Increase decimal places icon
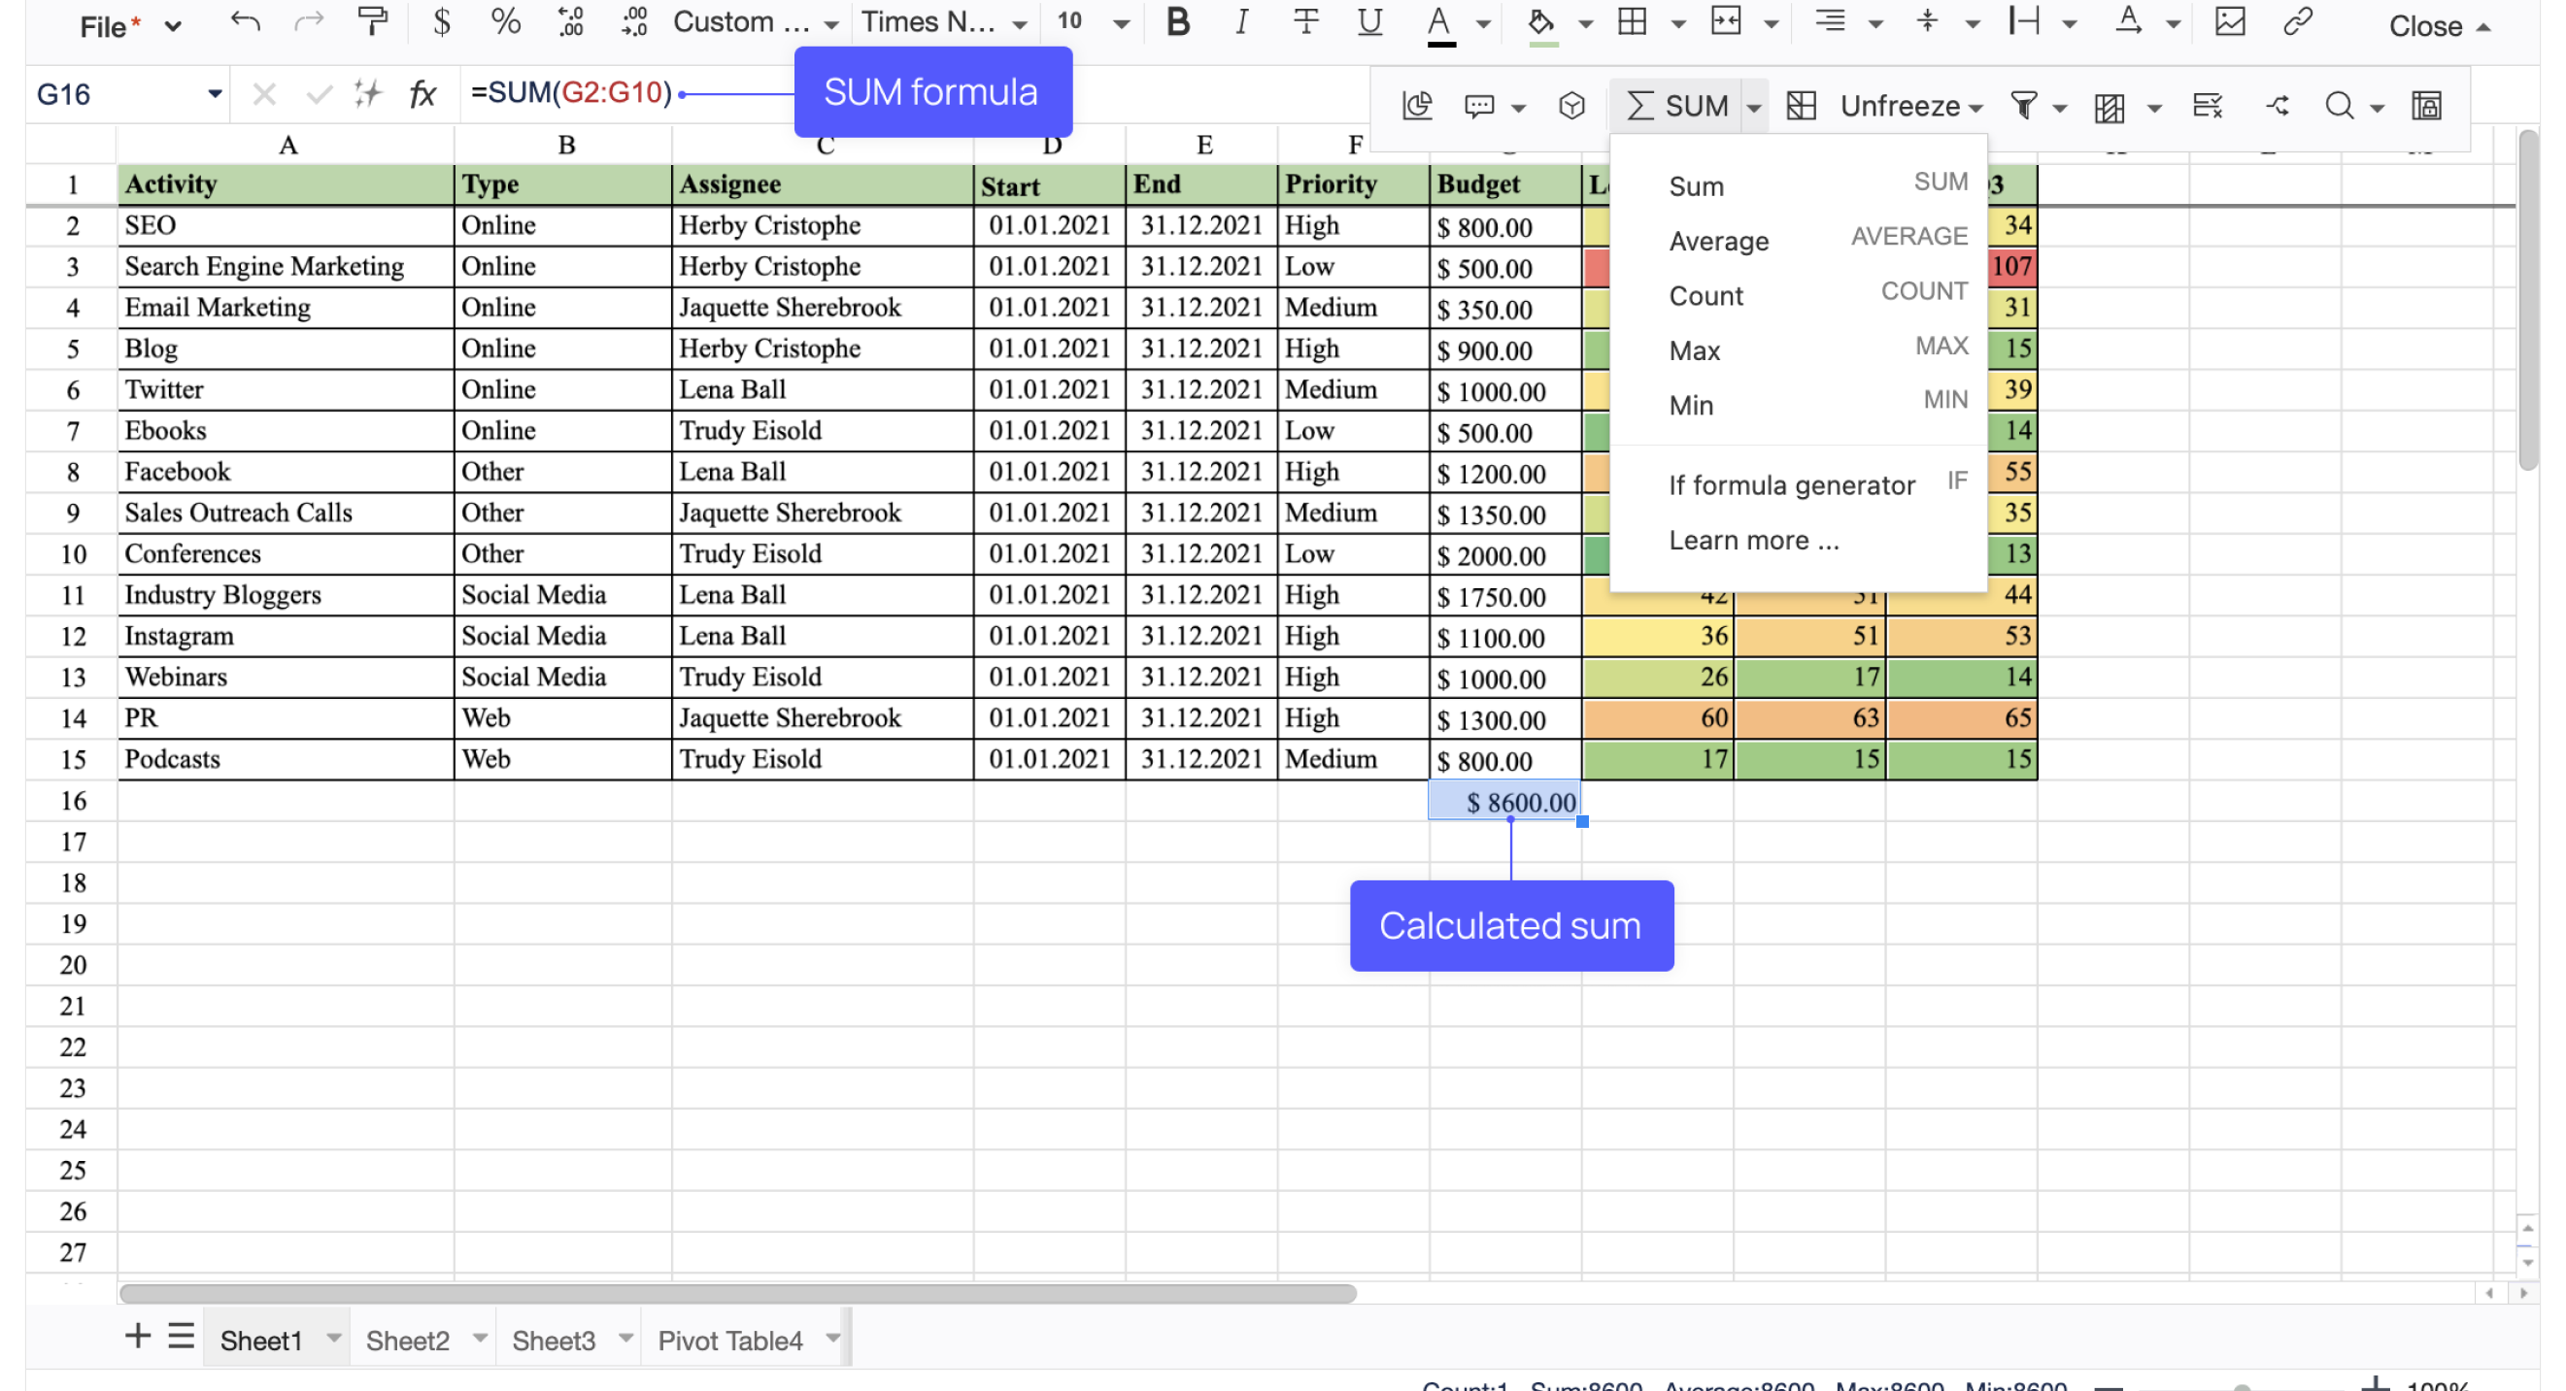Screen dimensions: 2566x1391 pos(634,22)
